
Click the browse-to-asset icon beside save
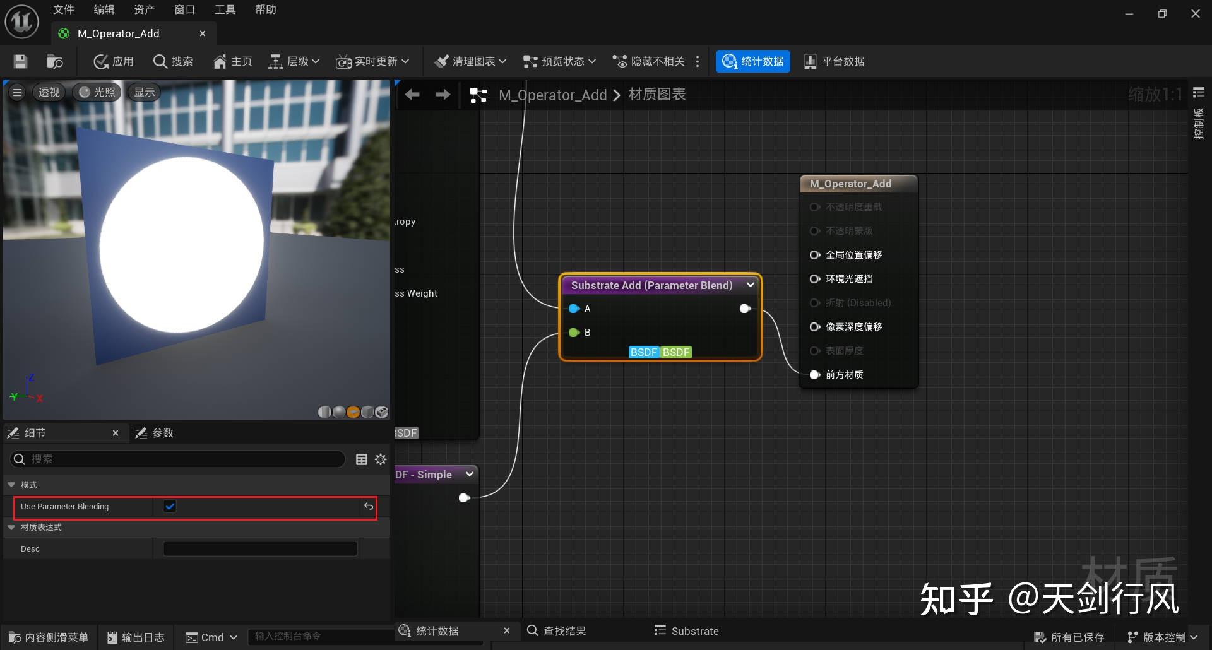pyautogui.click(x=54, y=61)
